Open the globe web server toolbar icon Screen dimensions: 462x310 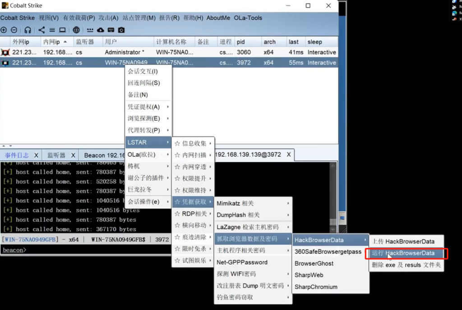coord(76,30)
